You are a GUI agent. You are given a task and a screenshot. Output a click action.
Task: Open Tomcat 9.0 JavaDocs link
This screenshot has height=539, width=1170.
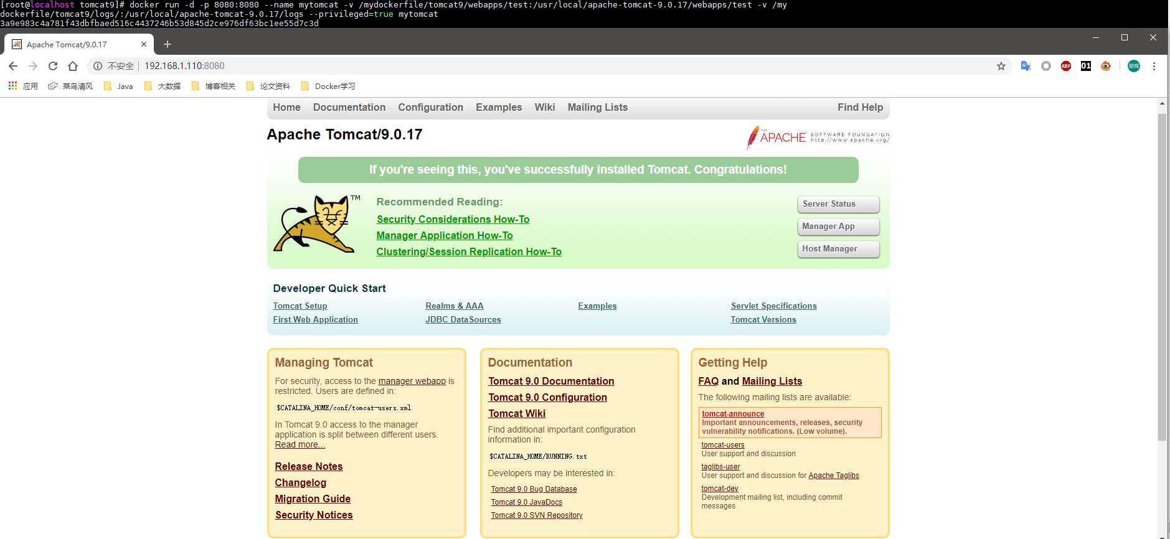[526, 502]
